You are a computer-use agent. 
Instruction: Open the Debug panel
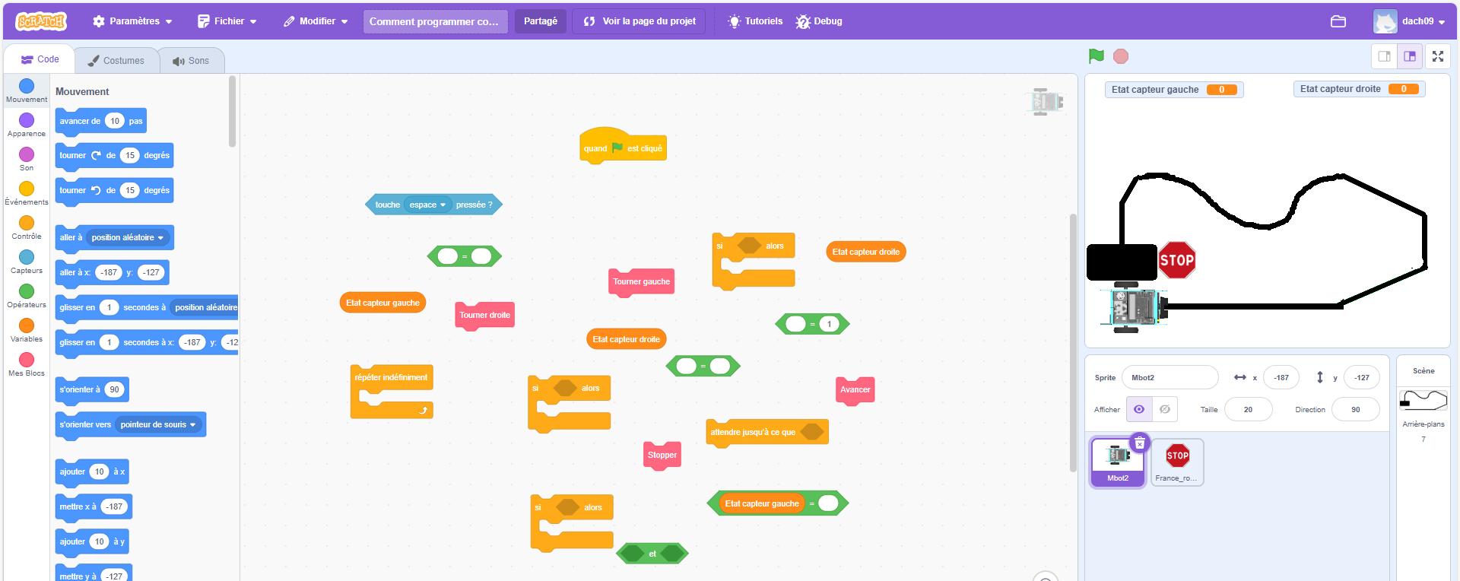tap(819, 21)
